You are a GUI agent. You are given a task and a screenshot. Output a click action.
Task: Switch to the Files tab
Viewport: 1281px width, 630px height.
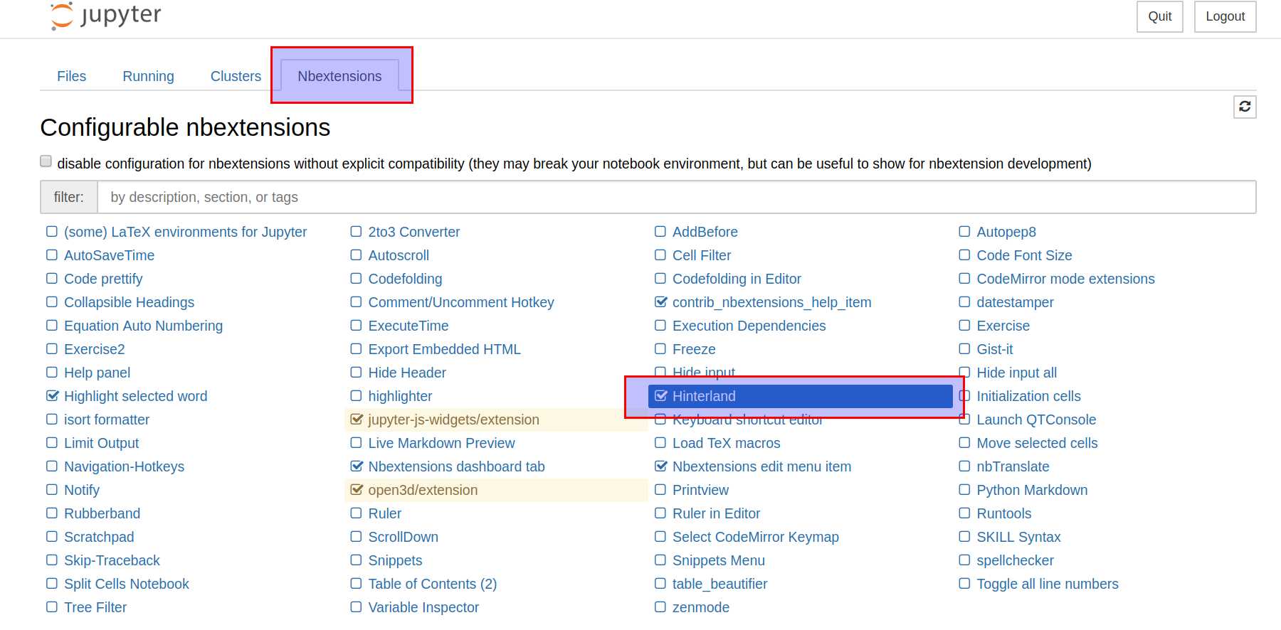coord(71,76)
